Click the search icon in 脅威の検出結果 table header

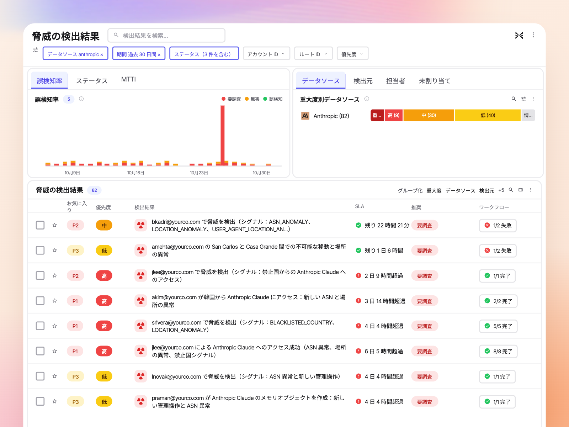pos(511,190)
